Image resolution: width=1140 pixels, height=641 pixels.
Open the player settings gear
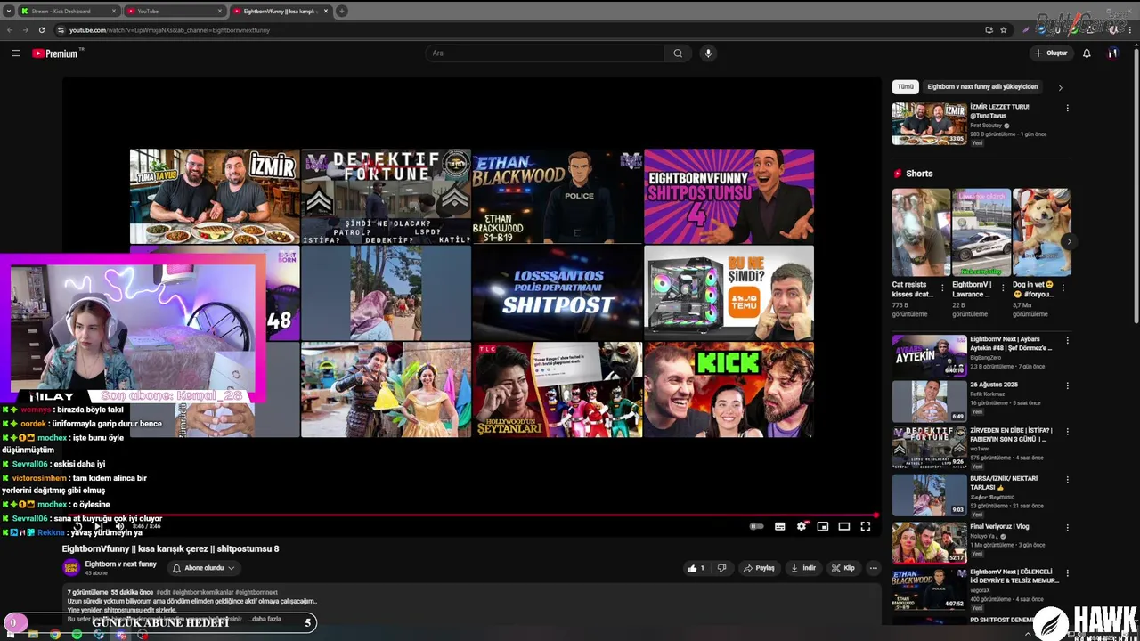pyautogui.click(x=802, y=526)
